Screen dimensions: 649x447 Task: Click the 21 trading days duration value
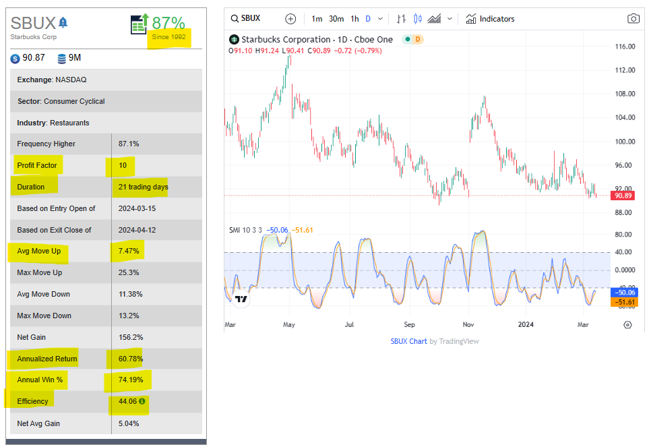point(143,187)
